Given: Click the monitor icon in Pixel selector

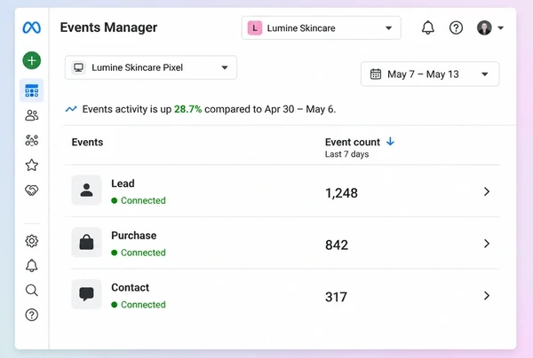Looking at the screenshot, I should (x=78, y=67).
